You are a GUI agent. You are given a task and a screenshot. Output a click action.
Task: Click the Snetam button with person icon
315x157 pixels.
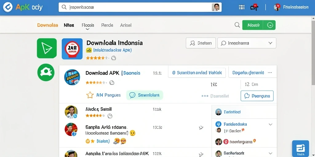[x=201, y=43]
